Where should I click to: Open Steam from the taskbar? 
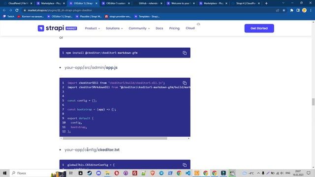click(x=90, y=173)
